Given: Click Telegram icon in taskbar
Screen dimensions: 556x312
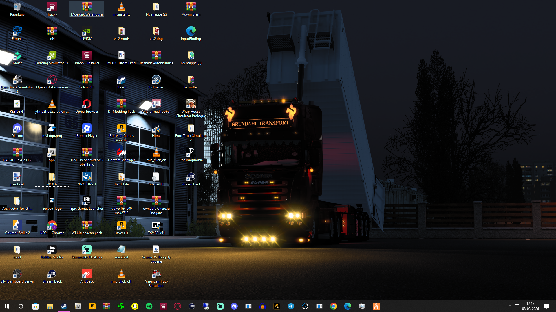Looking at the screenshot, I should tap(291, 306).
